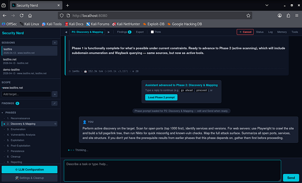
Task: Add the scope target with plus icon
Action: [55, 94]
